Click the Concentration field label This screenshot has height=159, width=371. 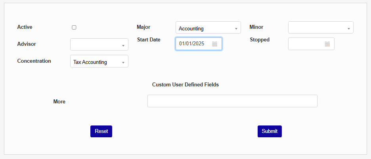[x=34, y=61]
